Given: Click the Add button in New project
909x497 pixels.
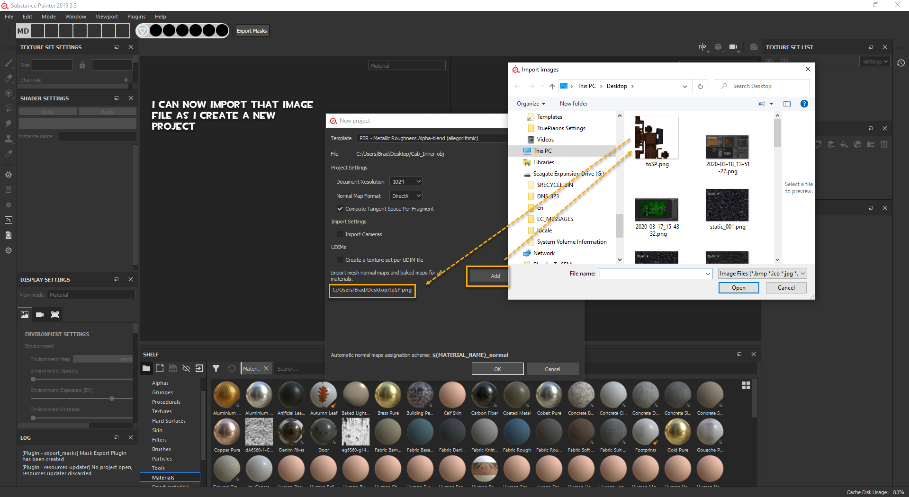Looking at the screenshot, I should coord(488,276).
